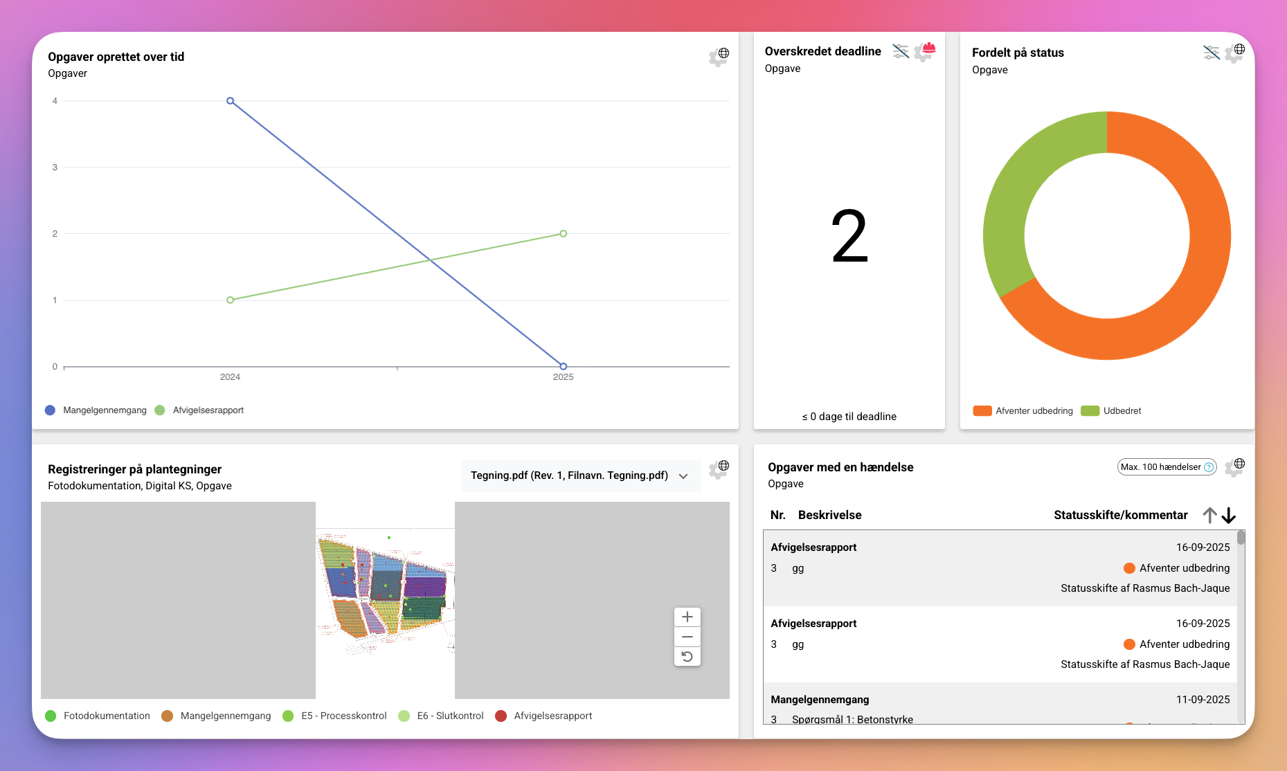The height and width of the screenshot is (771, 1287).
Task: Click filter sliders icon on Fordelt på status
Action: (1211, 53)
